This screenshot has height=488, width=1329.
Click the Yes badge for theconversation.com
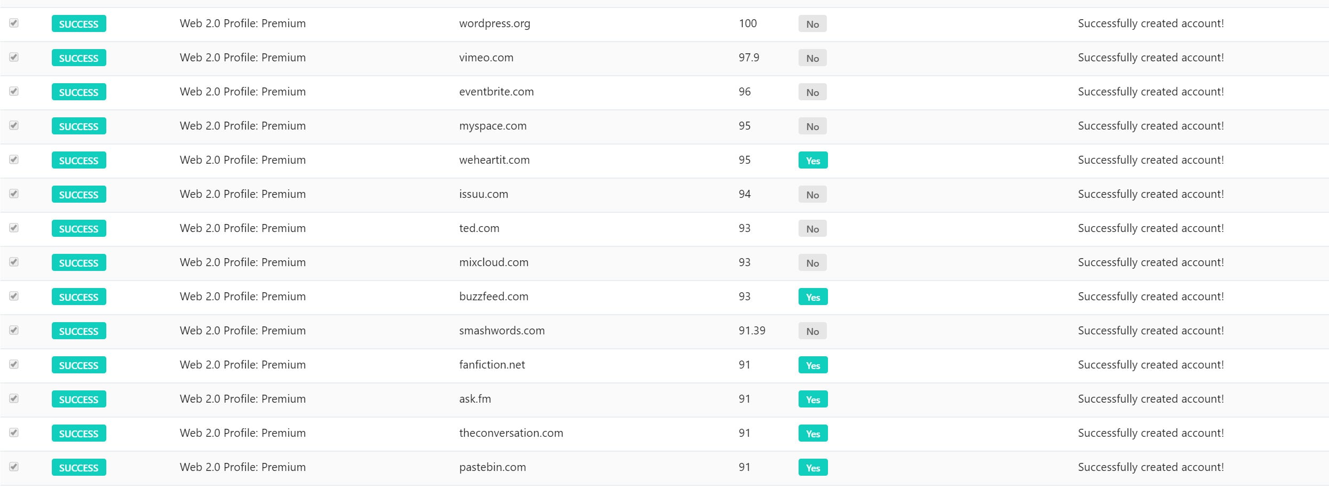point(812,433)
